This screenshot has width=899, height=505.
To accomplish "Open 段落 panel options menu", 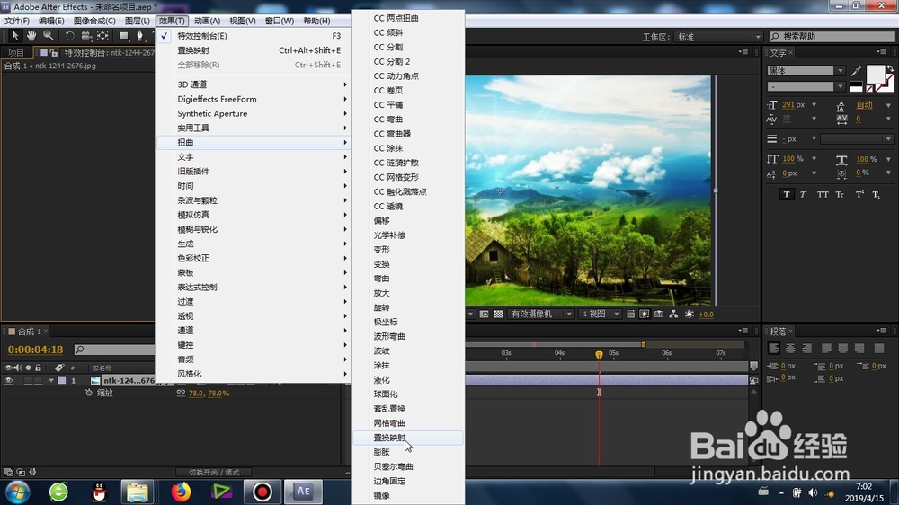I will point(882,331).
